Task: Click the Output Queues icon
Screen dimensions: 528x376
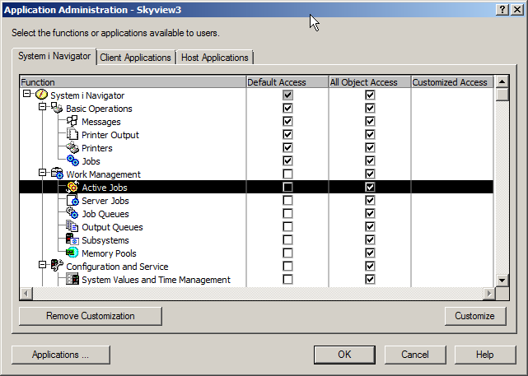Action: click(72, 226)
